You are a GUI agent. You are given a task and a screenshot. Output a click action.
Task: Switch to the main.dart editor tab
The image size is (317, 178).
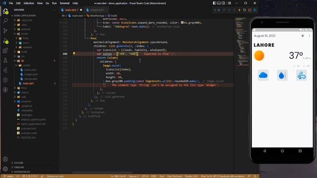tap(71, 10)
